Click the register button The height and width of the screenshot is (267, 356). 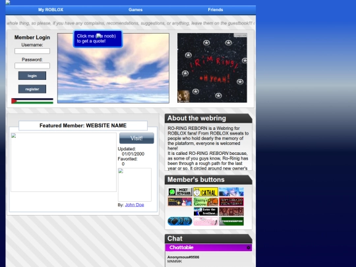[32, 89]
